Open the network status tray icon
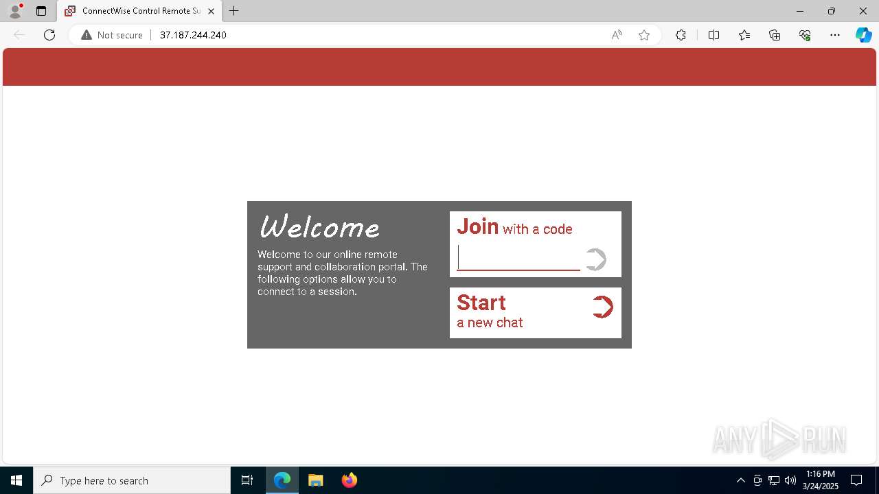Viewport: 879px width, 494px height. 774,480
